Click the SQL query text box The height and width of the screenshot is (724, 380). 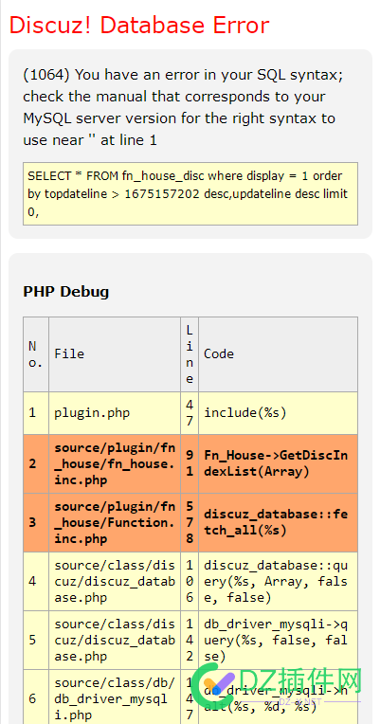pos(190,193)
